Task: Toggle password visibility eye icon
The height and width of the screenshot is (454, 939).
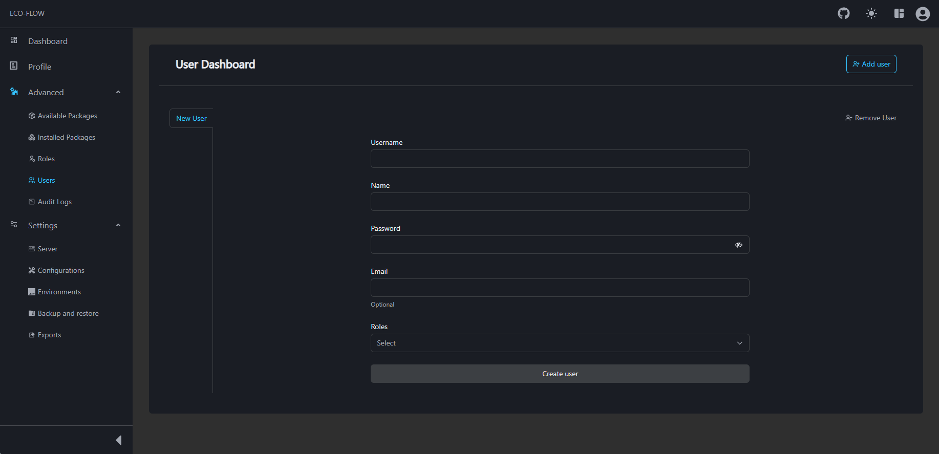Action: (x=739, y=245)
